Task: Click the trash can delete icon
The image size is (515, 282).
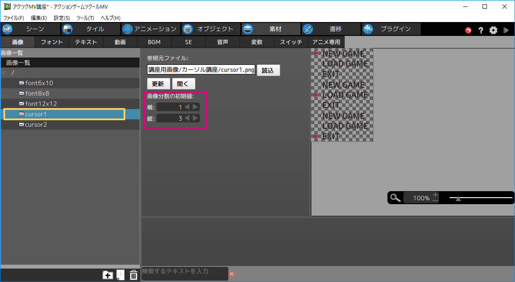Action: pyautogui.click(x=134, y=275)
